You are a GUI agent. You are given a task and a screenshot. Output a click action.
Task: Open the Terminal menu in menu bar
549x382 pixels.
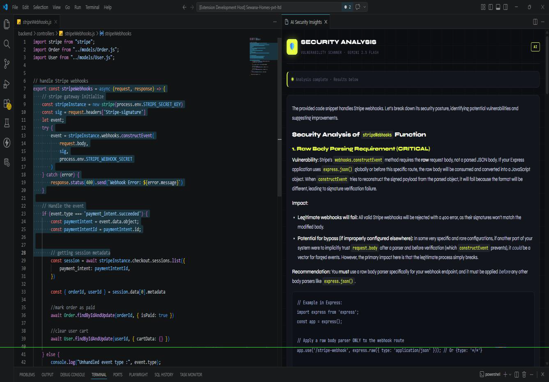92,7
